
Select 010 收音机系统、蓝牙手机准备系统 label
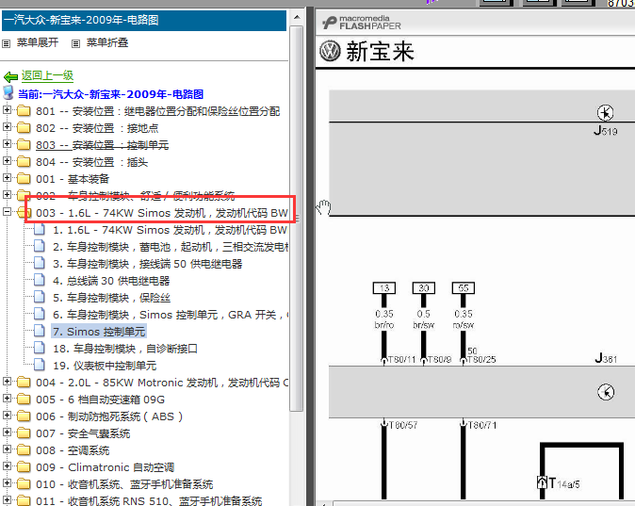(x=124, y=484)
